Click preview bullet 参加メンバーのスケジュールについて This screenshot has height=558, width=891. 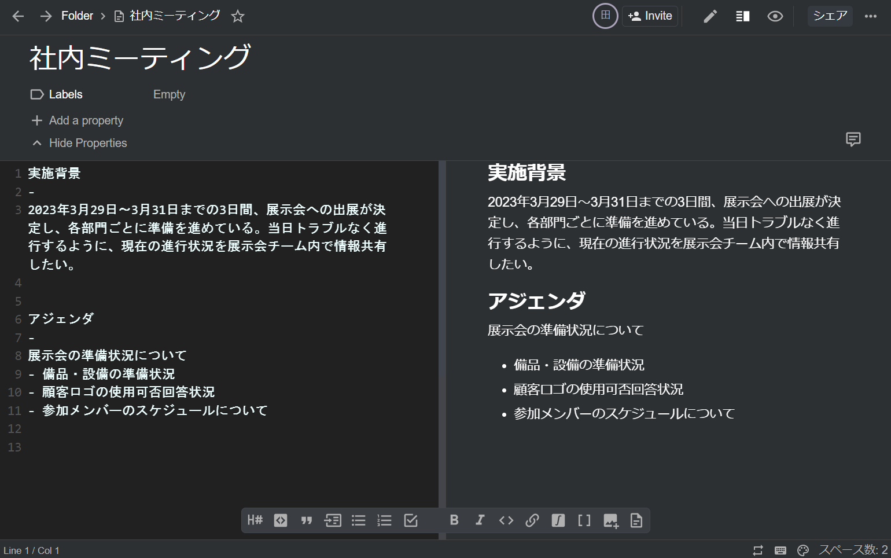click(x=624, y=413)
